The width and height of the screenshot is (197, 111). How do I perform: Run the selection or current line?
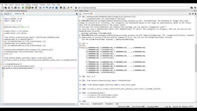33,8
